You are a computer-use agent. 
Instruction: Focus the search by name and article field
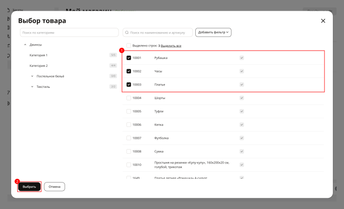[x=158, y=33]
